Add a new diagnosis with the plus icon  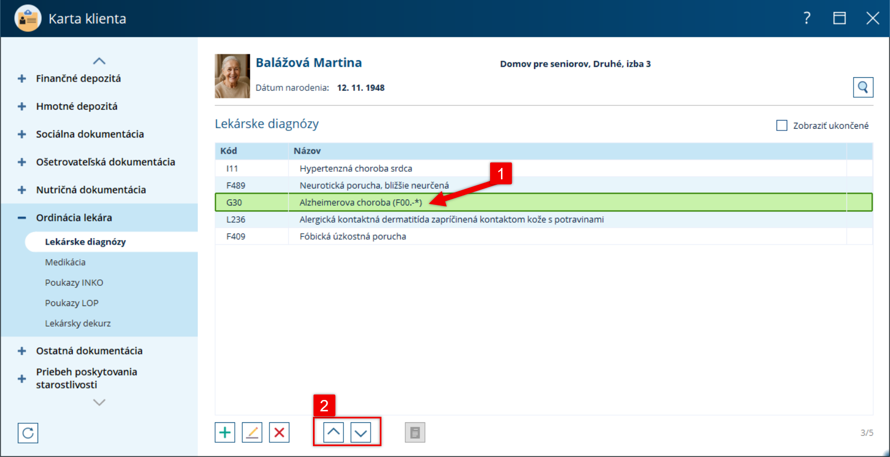point(225,433)
